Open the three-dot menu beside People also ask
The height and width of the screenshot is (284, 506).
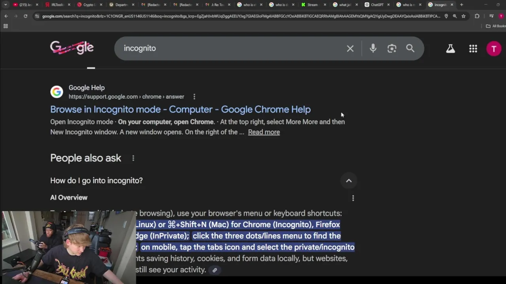coord(133,158)
